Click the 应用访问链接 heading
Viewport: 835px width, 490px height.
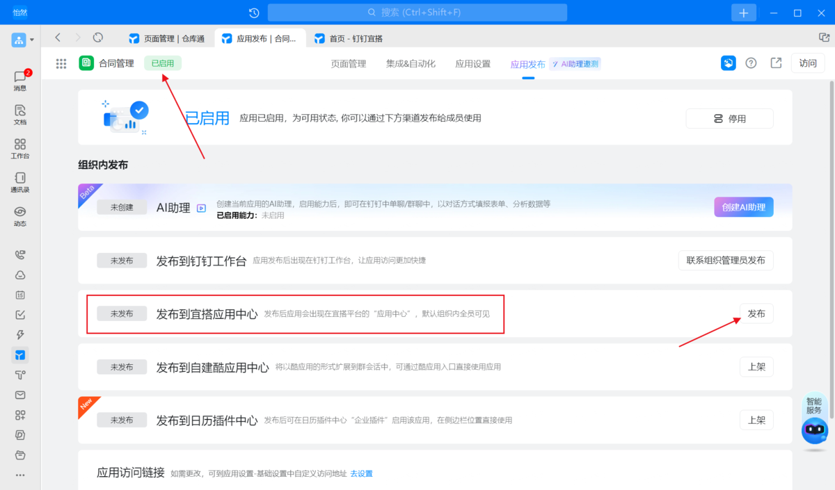click(131, 473)
